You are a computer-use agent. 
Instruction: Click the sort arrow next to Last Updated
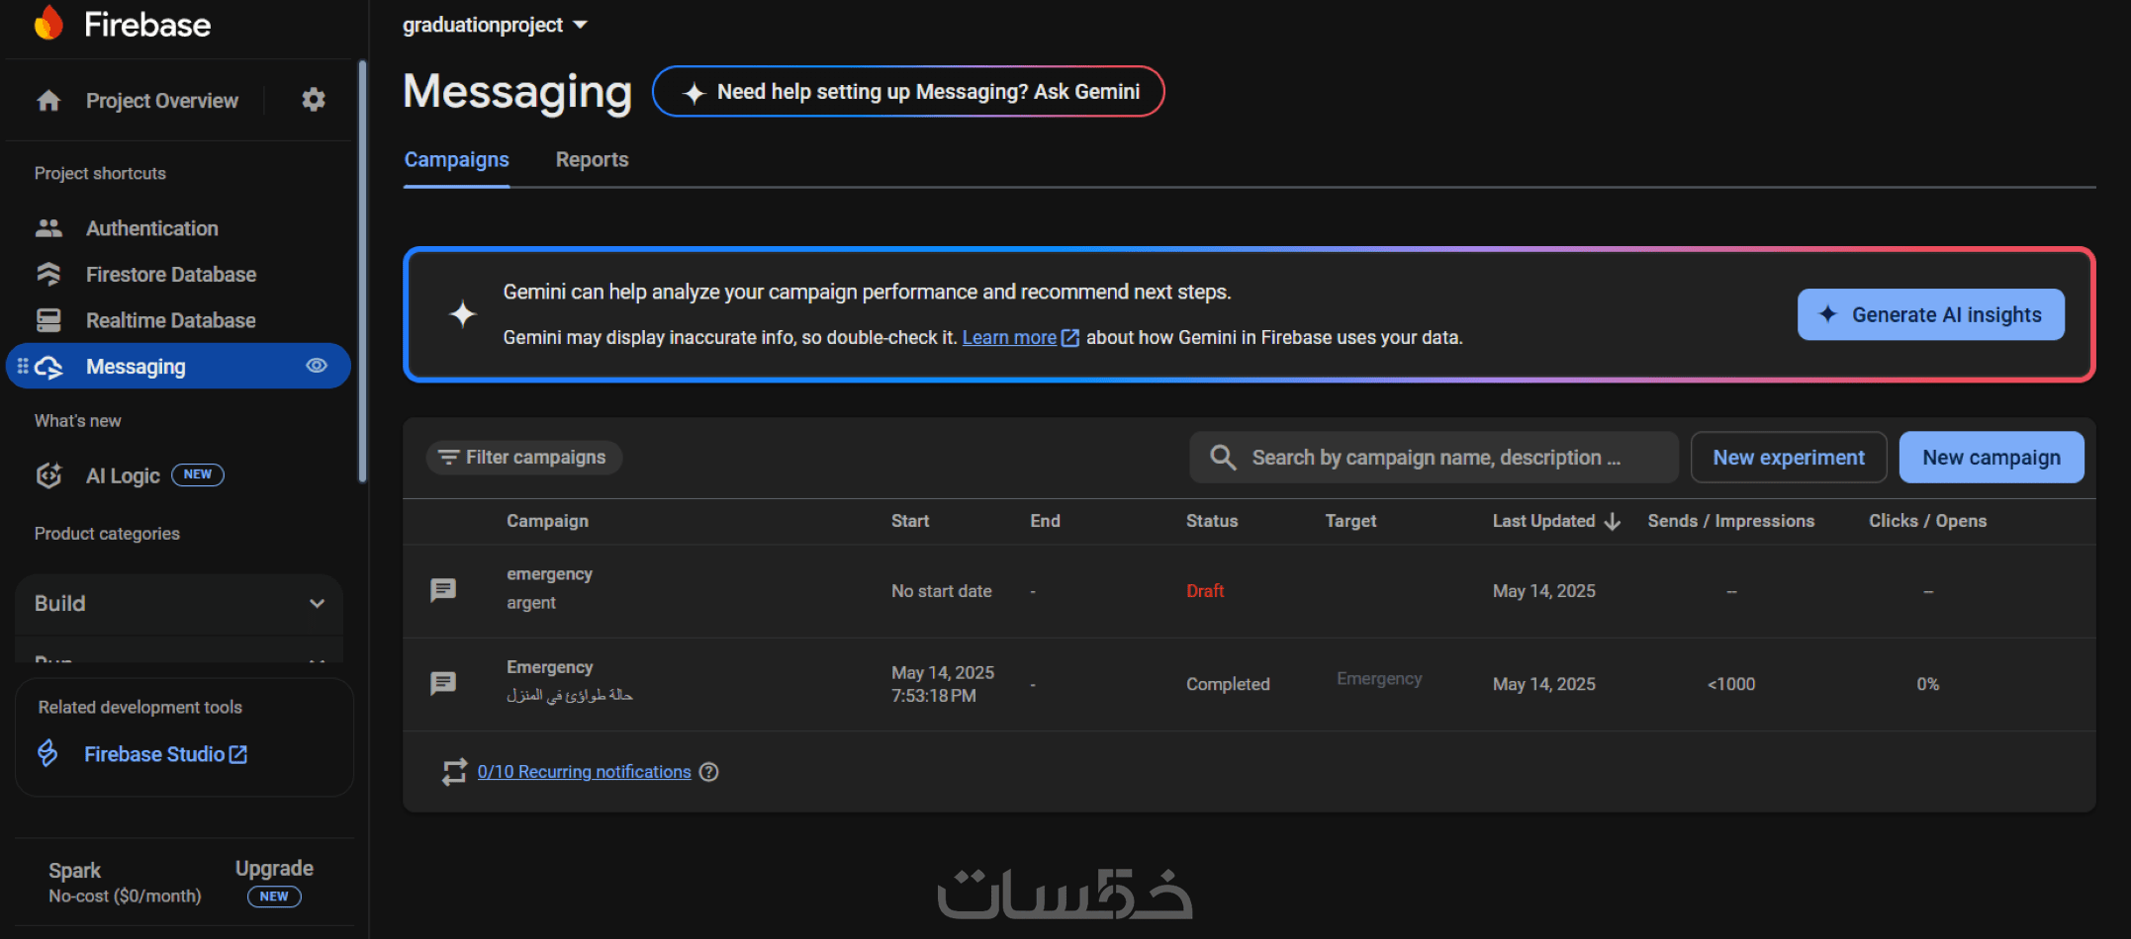tap(1613, 521)
